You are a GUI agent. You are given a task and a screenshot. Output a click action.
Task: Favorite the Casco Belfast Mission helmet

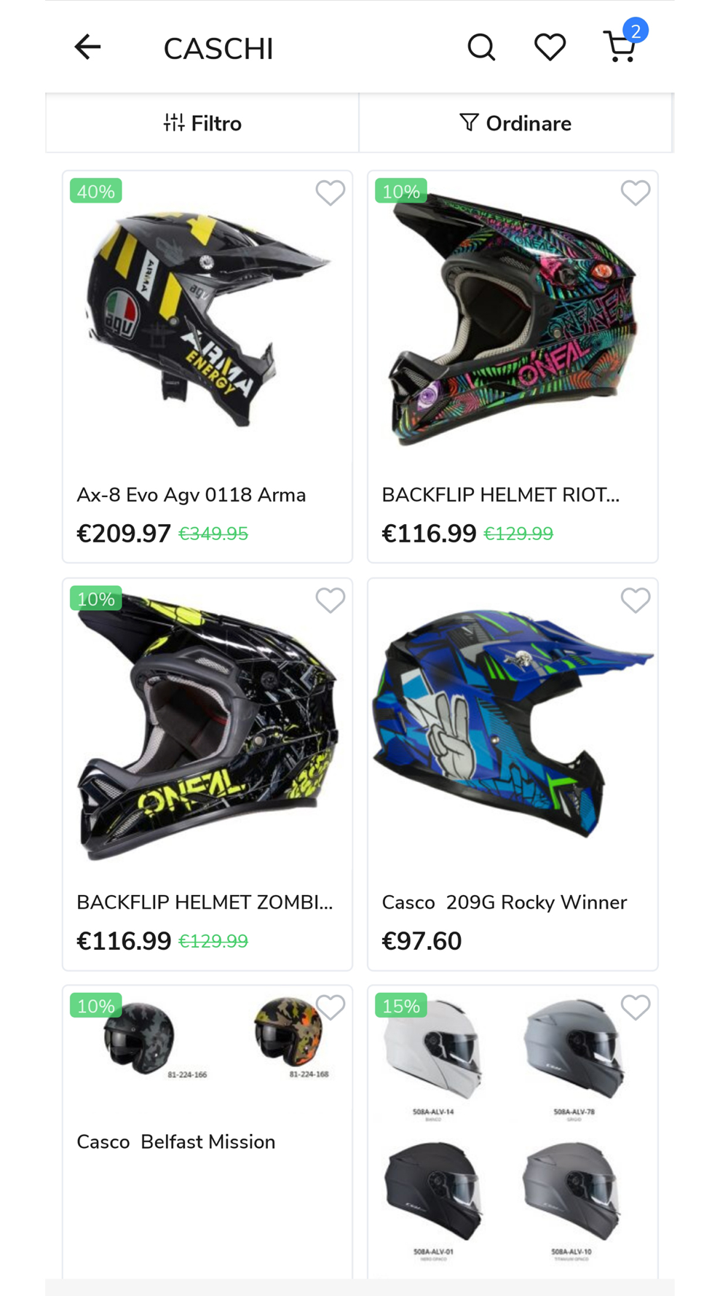(x=330, y=1007)
